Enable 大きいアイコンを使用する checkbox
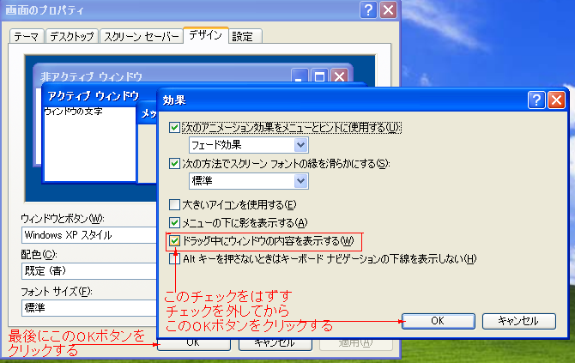Image resolution: width=575 pixels, height=363 pixels. point(176,205)
